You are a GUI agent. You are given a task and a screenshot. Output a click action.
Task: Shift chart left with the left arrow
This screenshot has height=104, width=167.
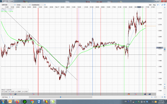(13, 97)
